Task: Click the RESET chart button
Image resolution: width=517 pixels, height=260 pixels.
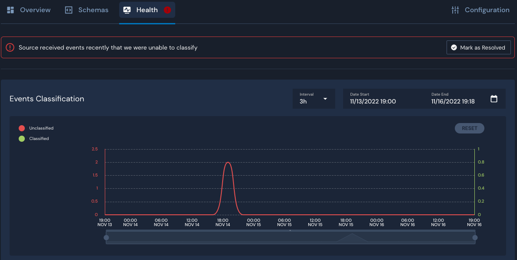Action: pos(469,128)
